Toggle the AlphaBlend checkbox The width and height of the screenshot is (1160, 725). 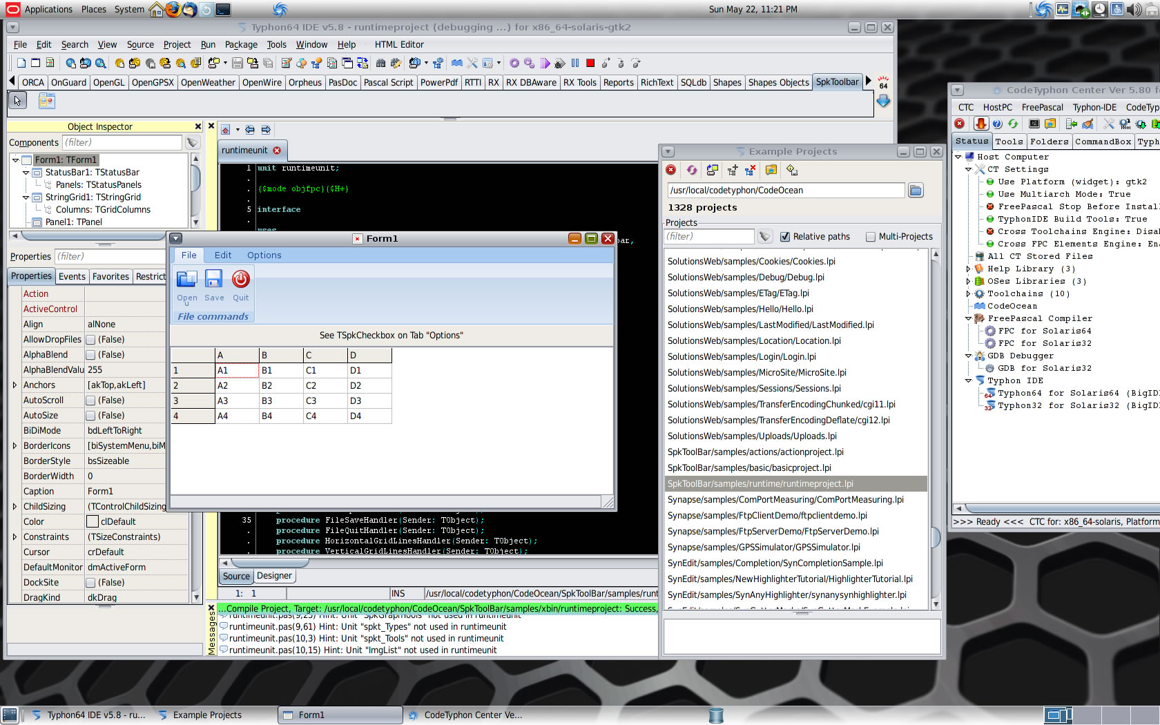point(90,355)
